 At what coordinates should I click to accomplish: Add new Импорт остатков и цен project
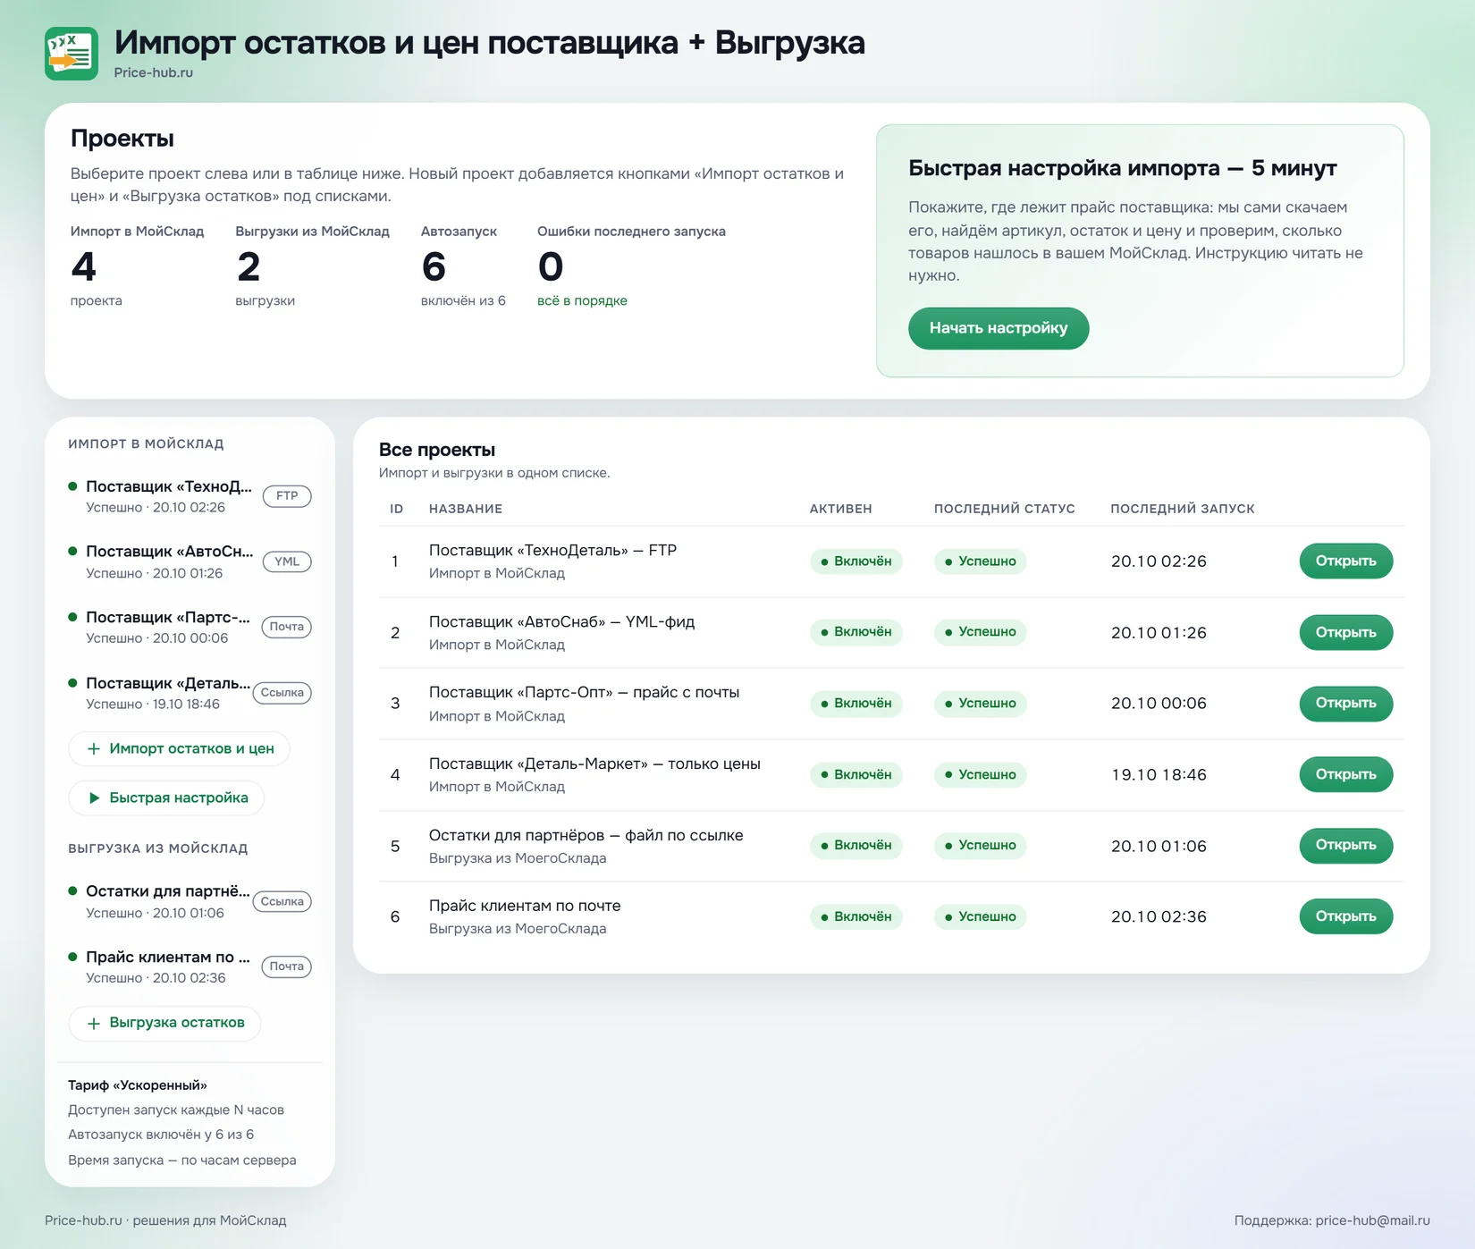pos(179,749)
